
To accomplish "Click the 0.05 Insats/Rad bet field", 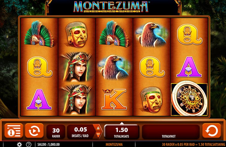I will (80, 132).
